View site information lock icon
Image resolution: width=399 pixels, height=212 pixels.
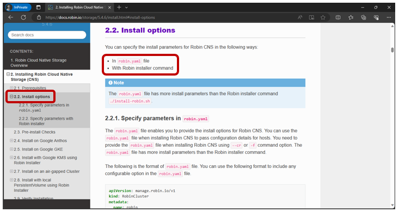coord(39,17)
